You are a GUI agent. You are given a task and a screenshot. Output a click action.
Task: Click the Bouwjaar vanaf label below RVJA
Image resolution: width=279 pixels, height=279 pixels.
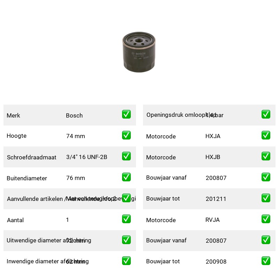[166, 240]
